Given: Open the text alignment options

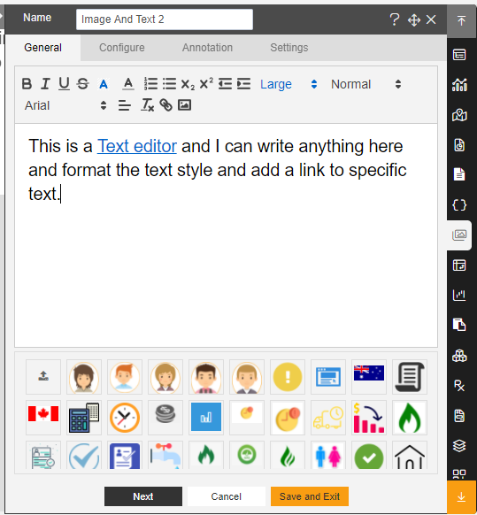Looking at the screenshot, I should point(125,105).
